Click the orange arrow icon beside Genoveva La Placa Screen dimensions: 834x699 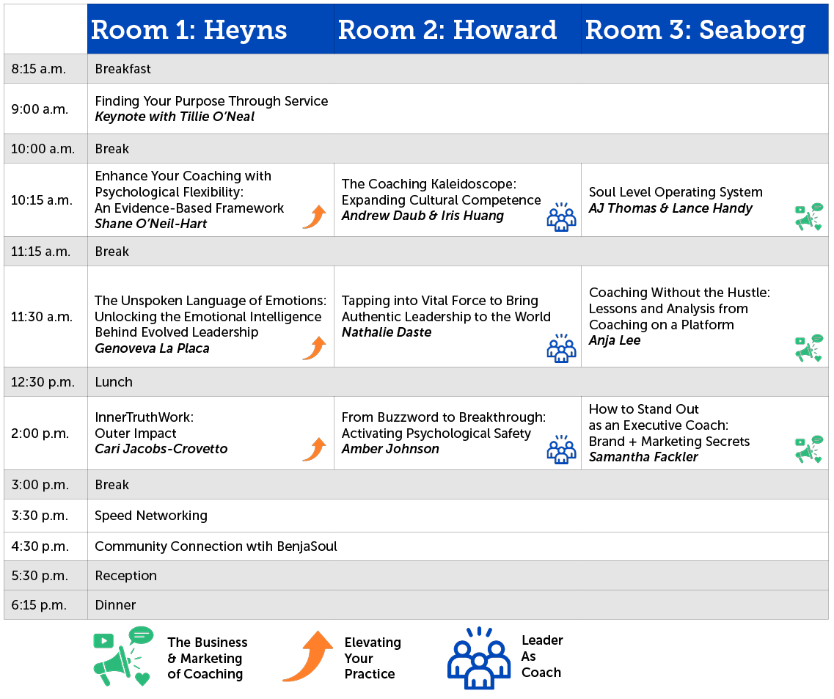(x=315, y=348)
